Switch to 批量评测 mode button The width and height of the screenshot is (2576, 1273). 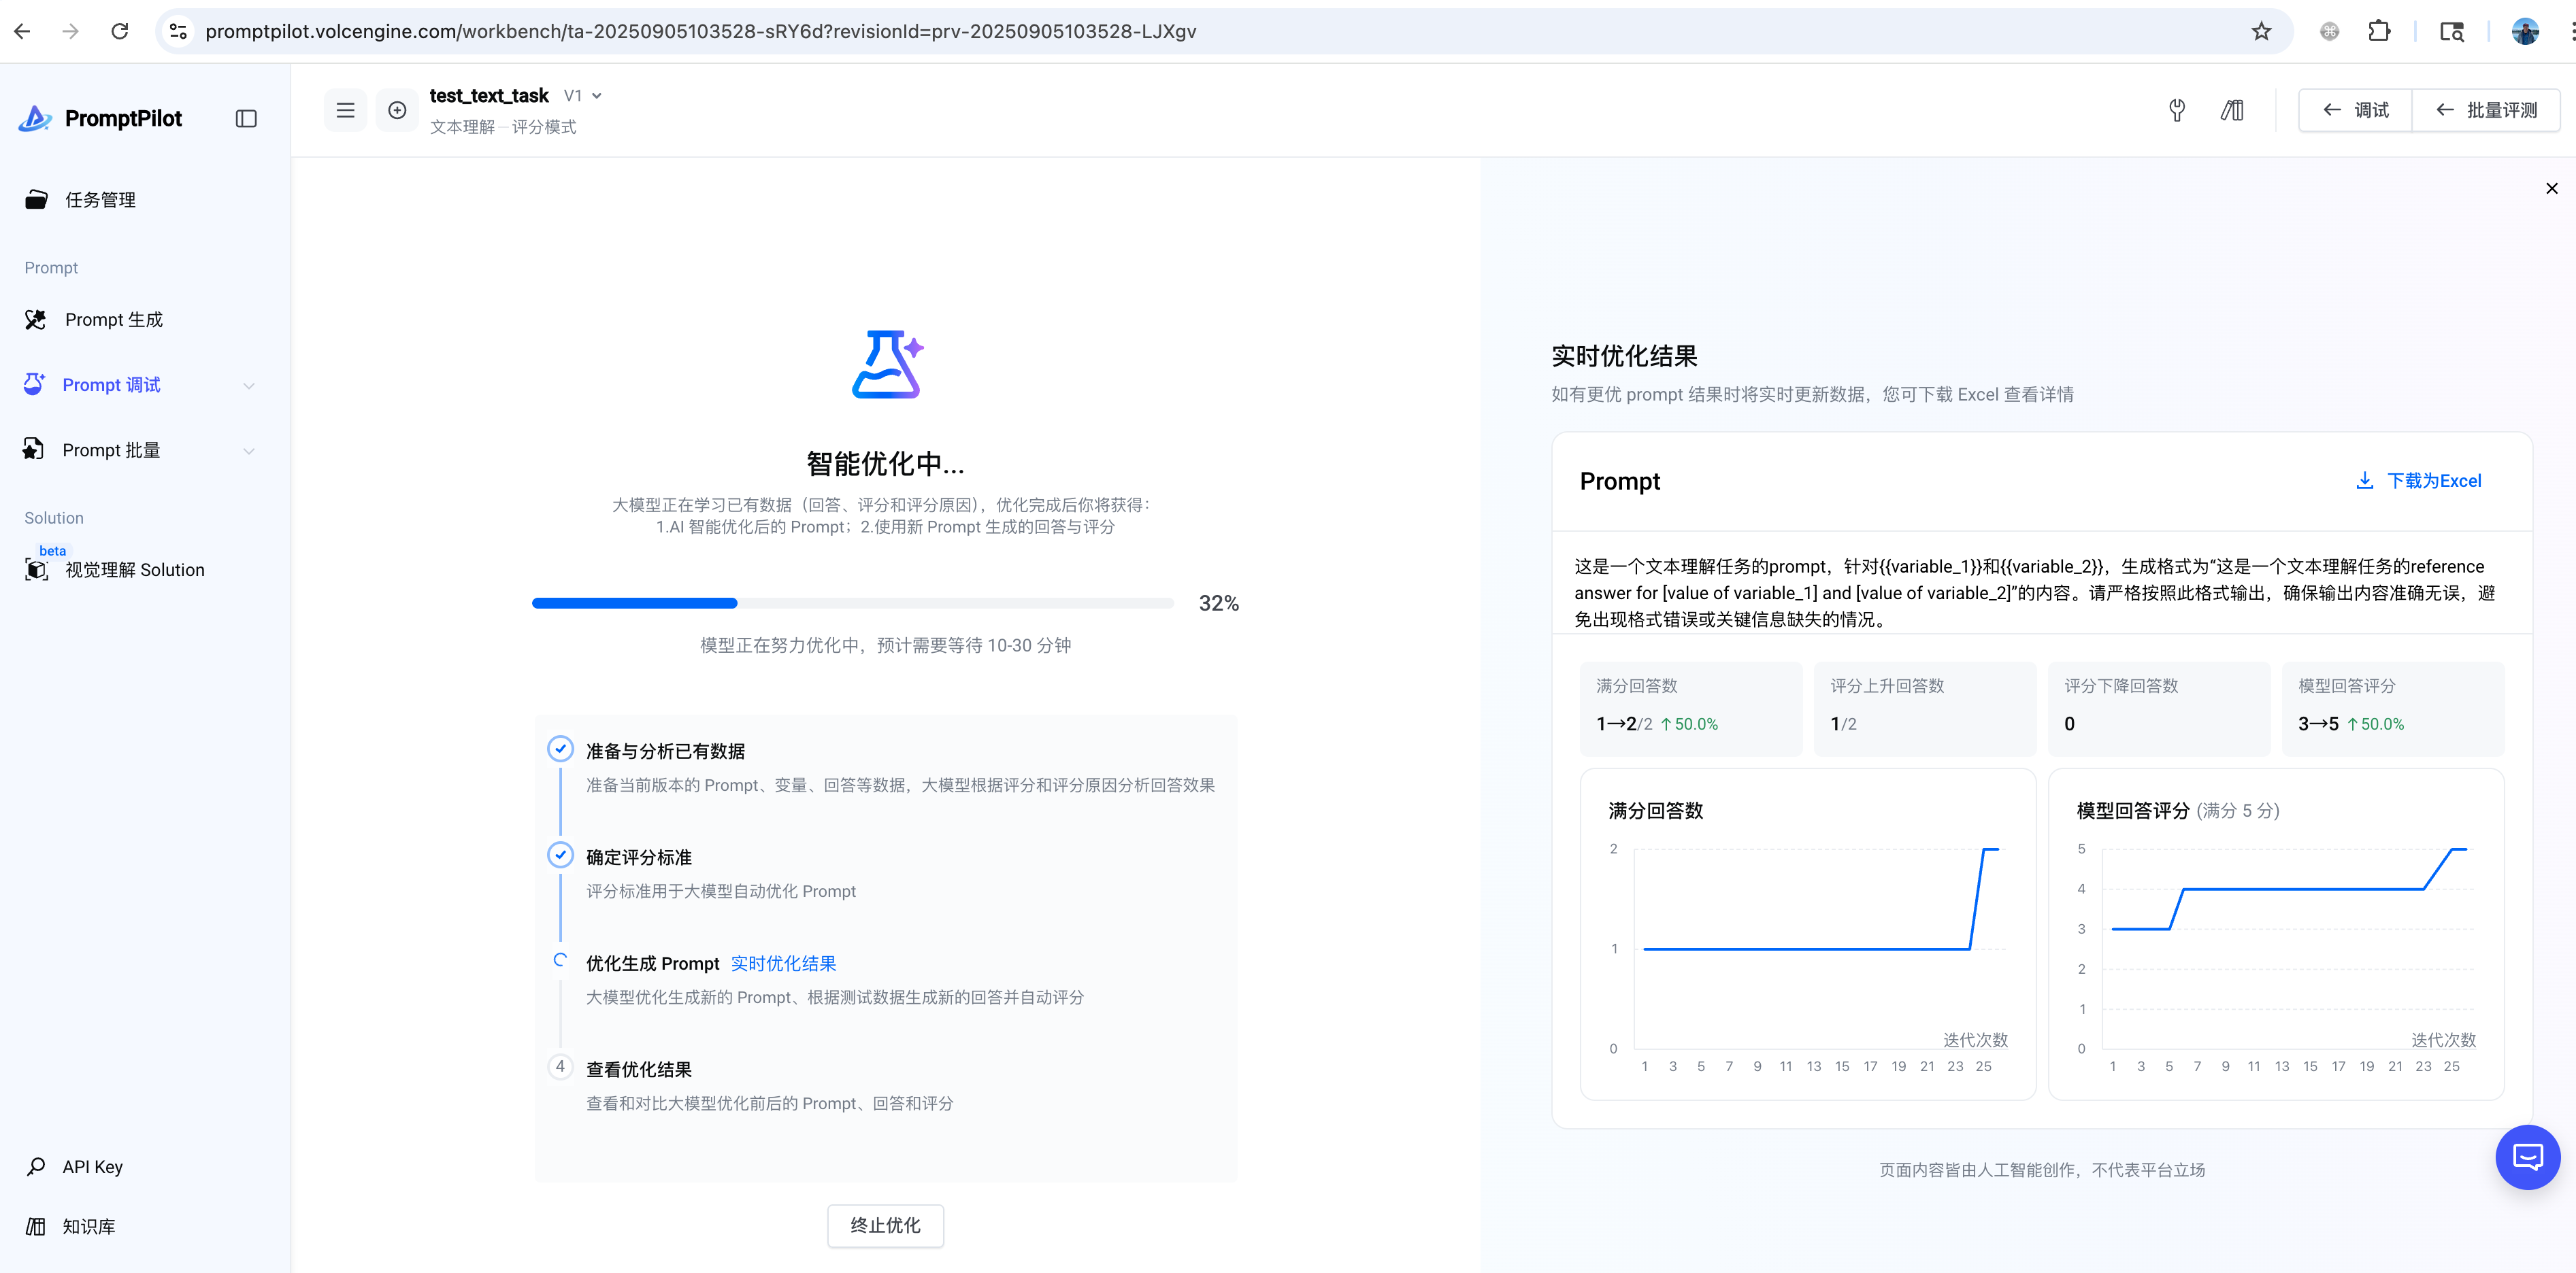click(2487, 110)
